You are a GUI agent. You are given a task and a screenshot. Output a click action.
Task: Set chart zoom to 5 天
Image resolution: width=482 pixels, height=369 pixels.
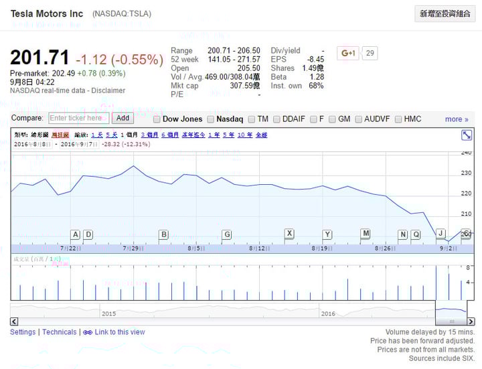(112, 135)
